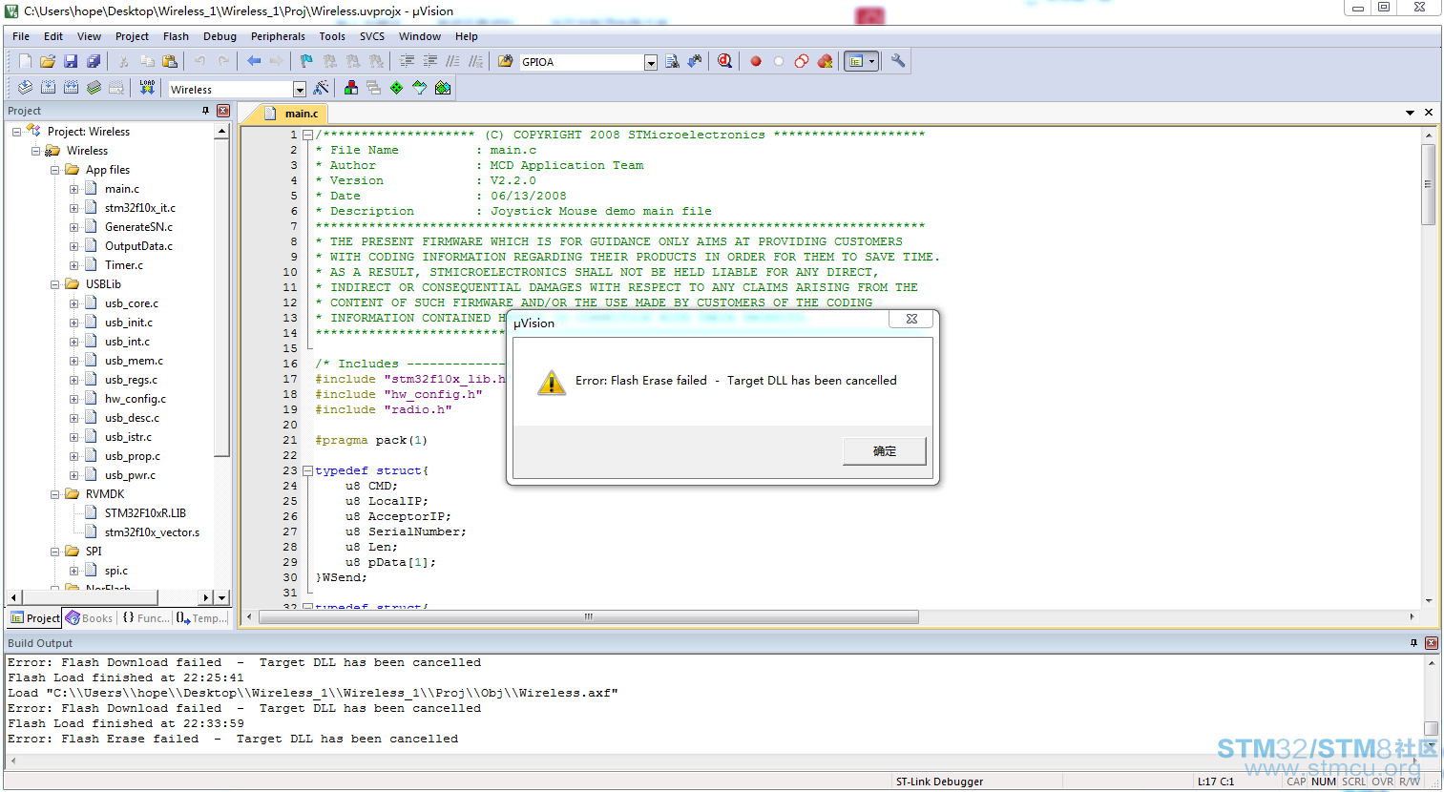Open the Pack Installer icon
Image resolution: width=1444 pixels, height=792 pixels.
443,88
